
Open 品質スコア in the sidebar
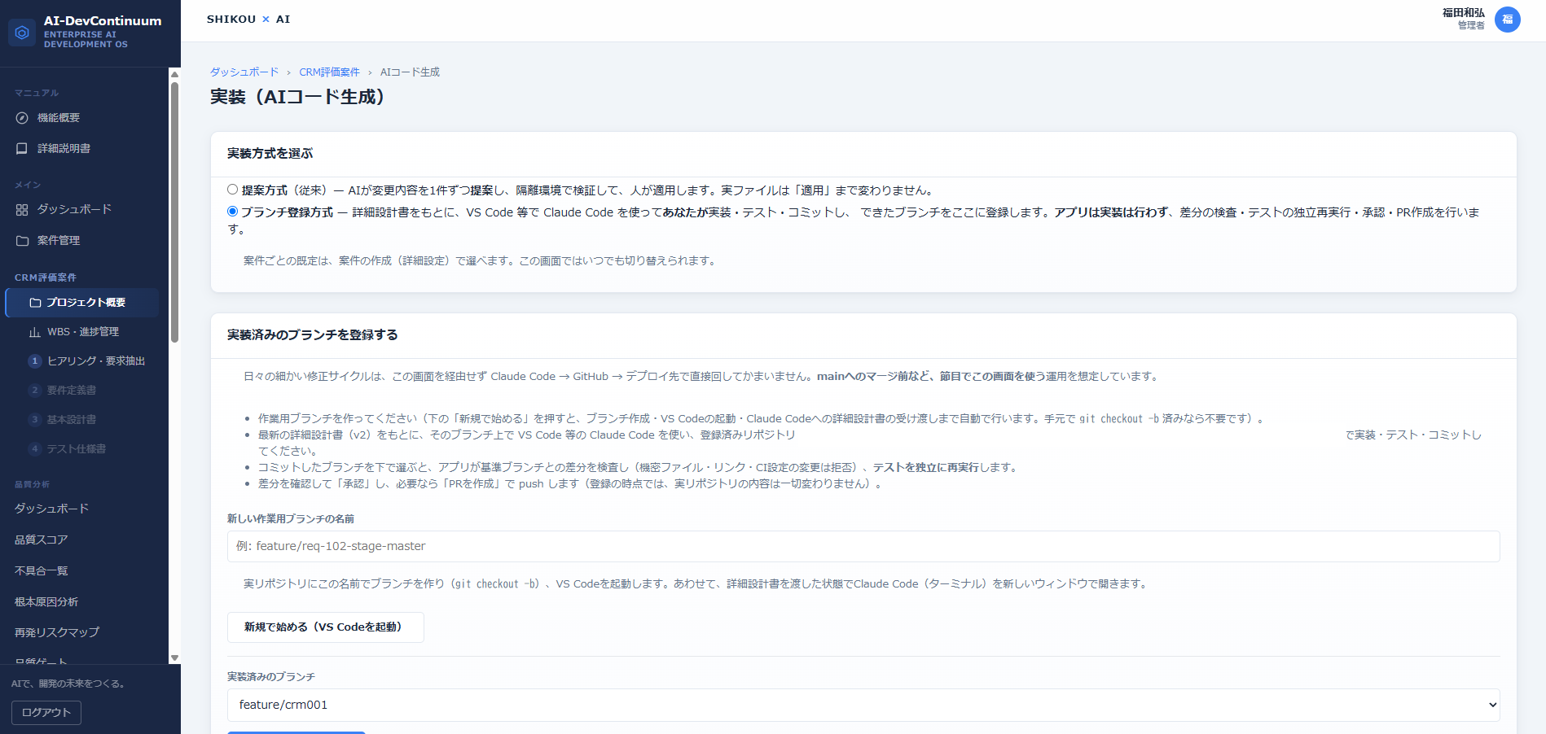[x=42, y=540]
